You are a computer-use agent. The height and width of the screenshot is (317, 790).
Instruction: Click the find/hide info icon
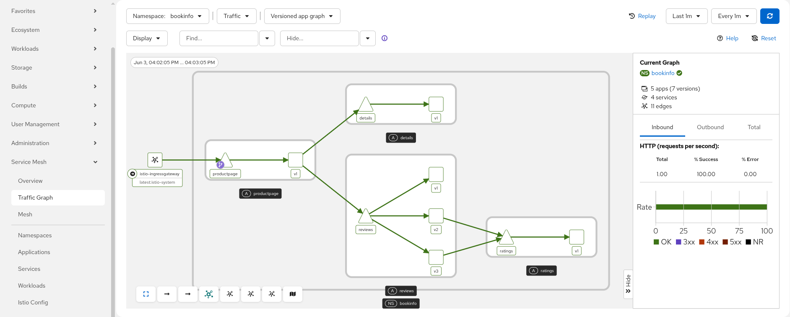(385, 38)
